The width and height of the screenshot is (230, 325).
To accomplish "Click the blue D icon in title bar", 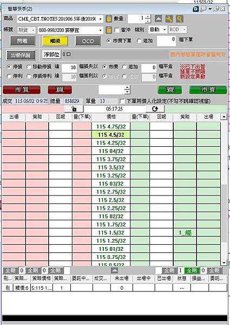I will point(195,9).
